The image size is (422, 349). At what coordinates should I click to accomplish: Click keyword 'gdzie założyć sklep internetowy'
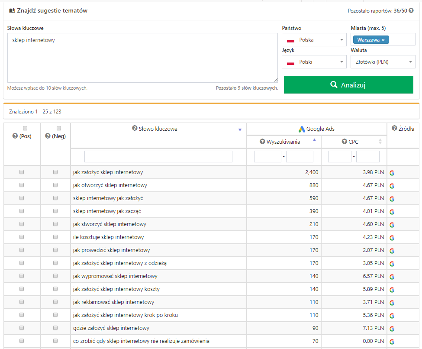point(111,328)
